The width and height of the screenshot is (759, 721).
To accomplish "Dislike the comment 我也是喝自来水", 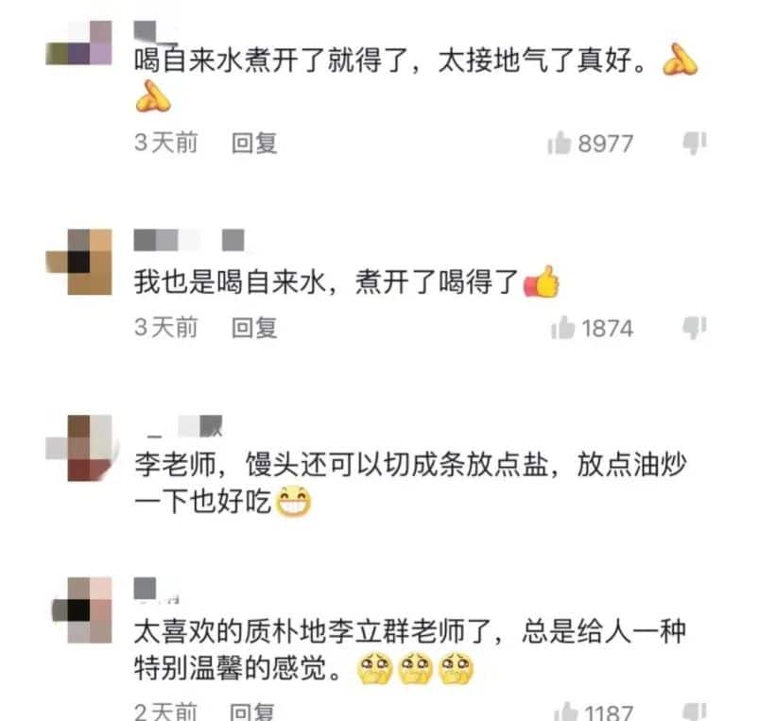I will (694, 328).
